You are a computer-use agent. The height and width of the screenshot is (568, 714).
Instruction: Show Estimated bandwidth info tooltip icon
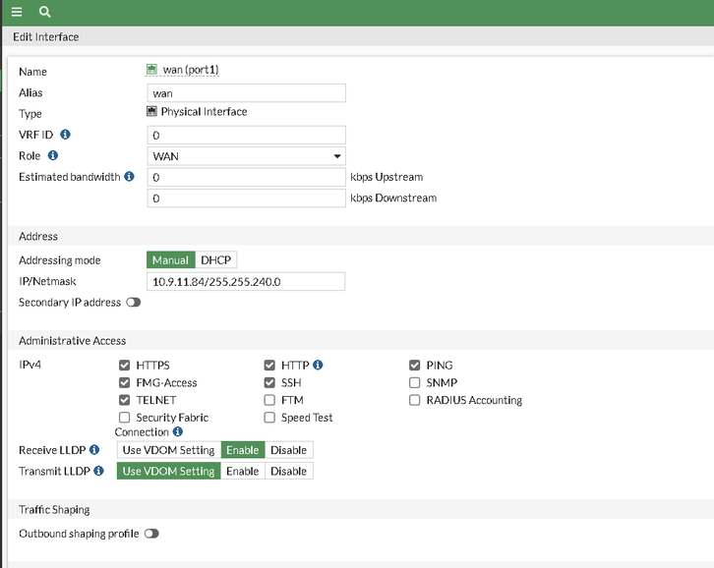click(129, 177)
